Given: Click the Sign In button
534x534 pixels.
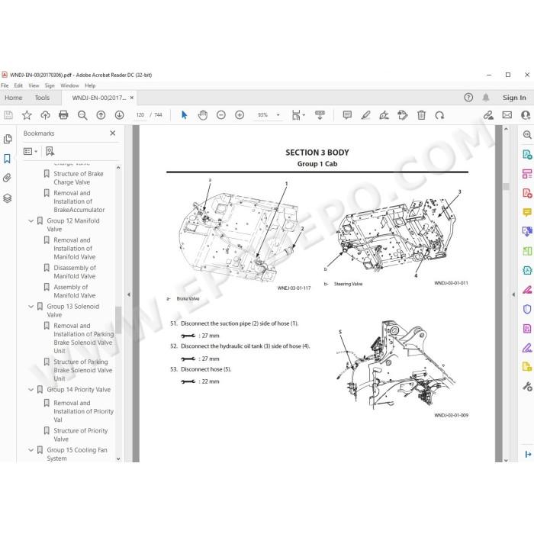Looking at the screenshot, I should [514, 98].
